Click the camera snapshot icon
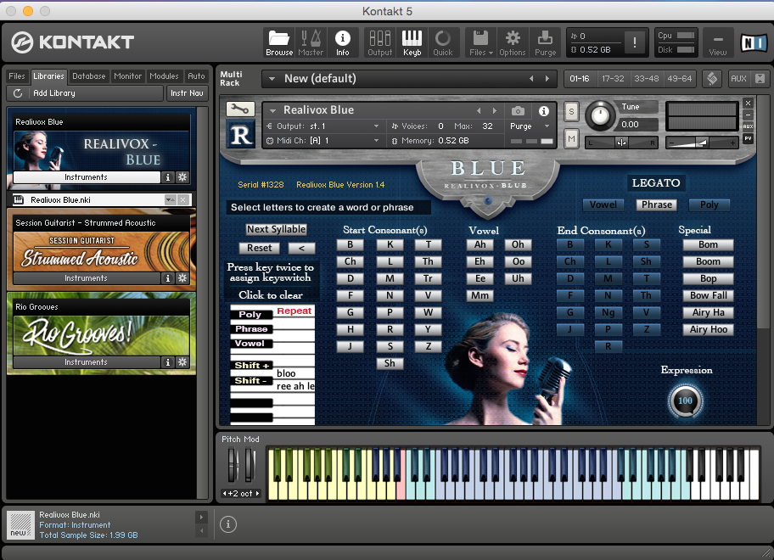The image size is (774, 560). (x=518, y=110)
